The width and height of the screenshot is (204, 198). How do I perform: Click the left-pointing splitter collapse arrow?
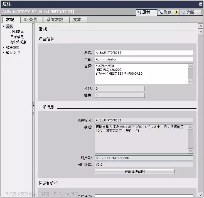(x=33, y=106)
